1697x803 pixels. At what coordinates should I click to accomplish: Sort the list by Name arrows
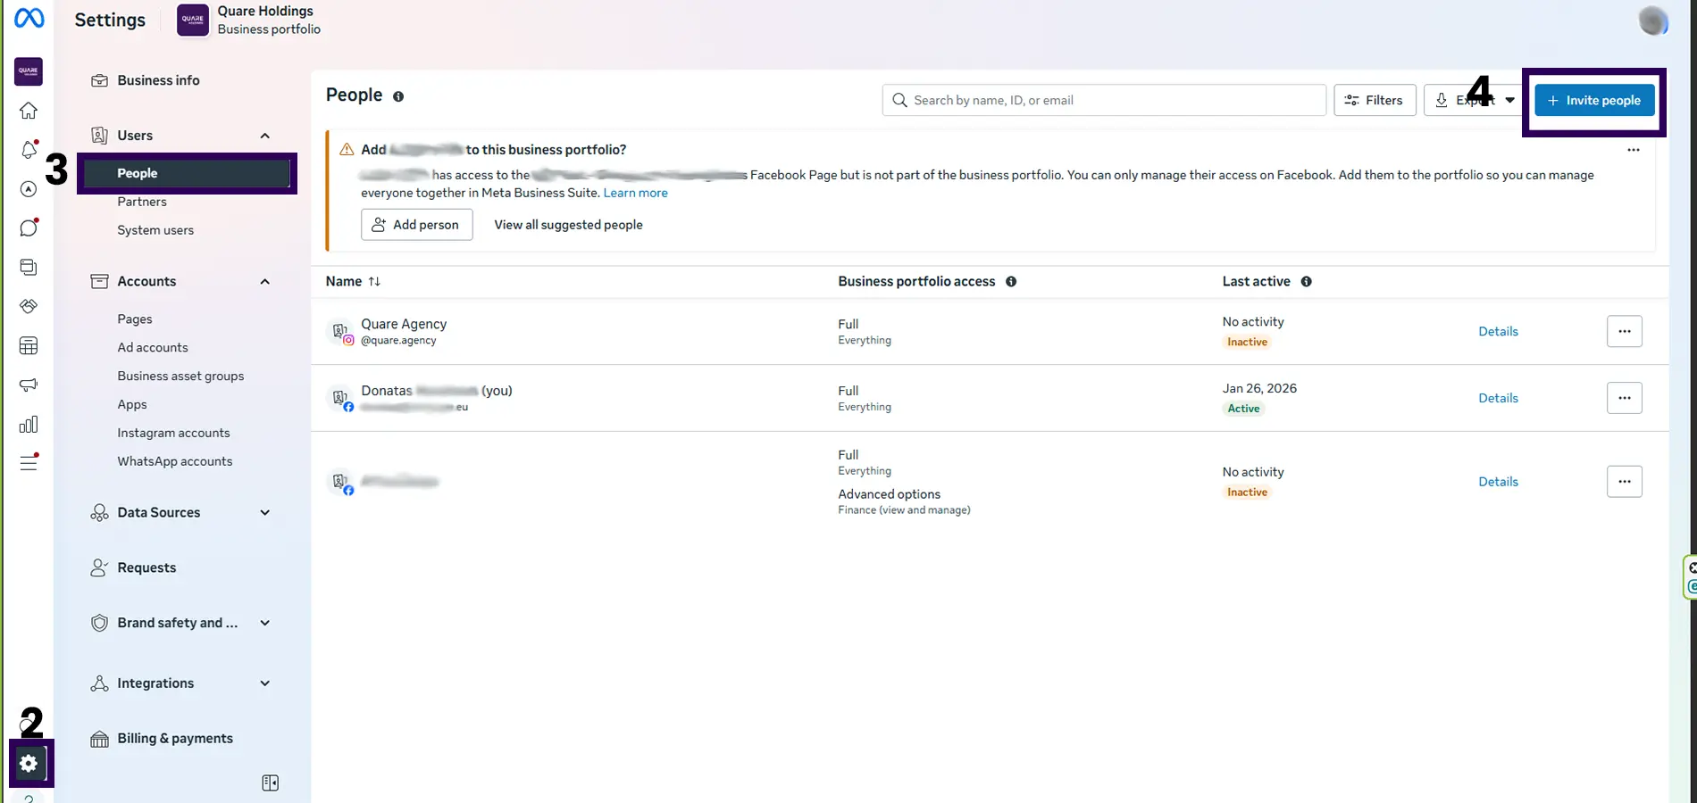point(374,281)
